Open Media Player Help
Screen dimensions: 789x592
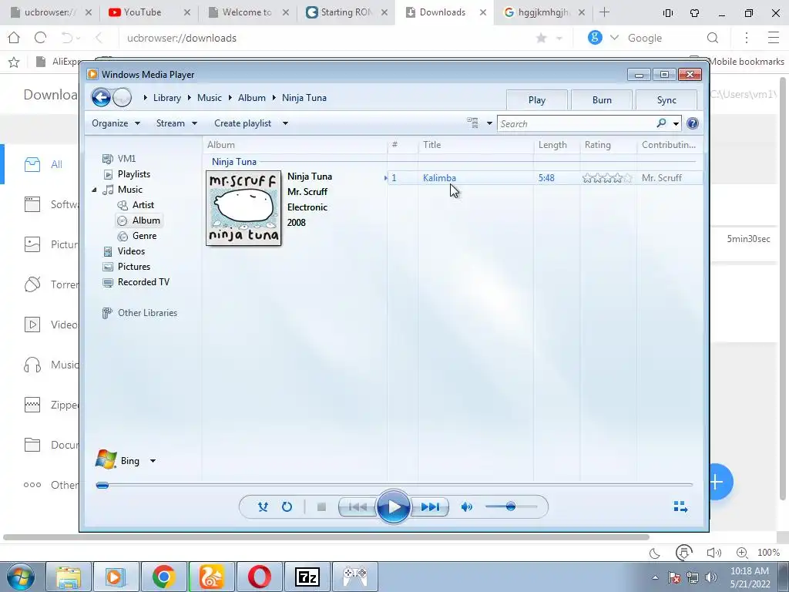(x=693, y=123)
